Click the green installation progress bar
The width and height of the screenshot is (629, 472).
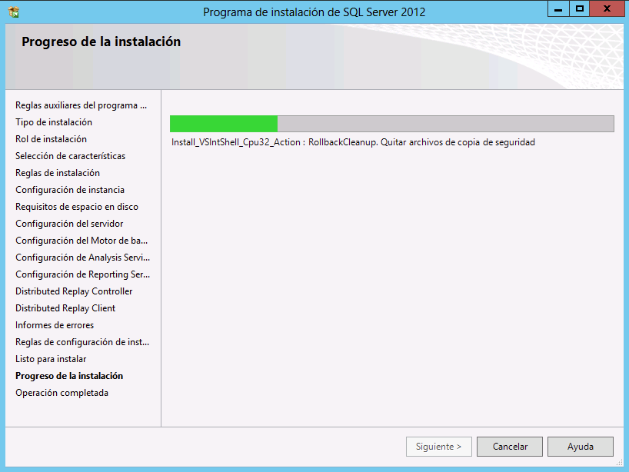392,124
